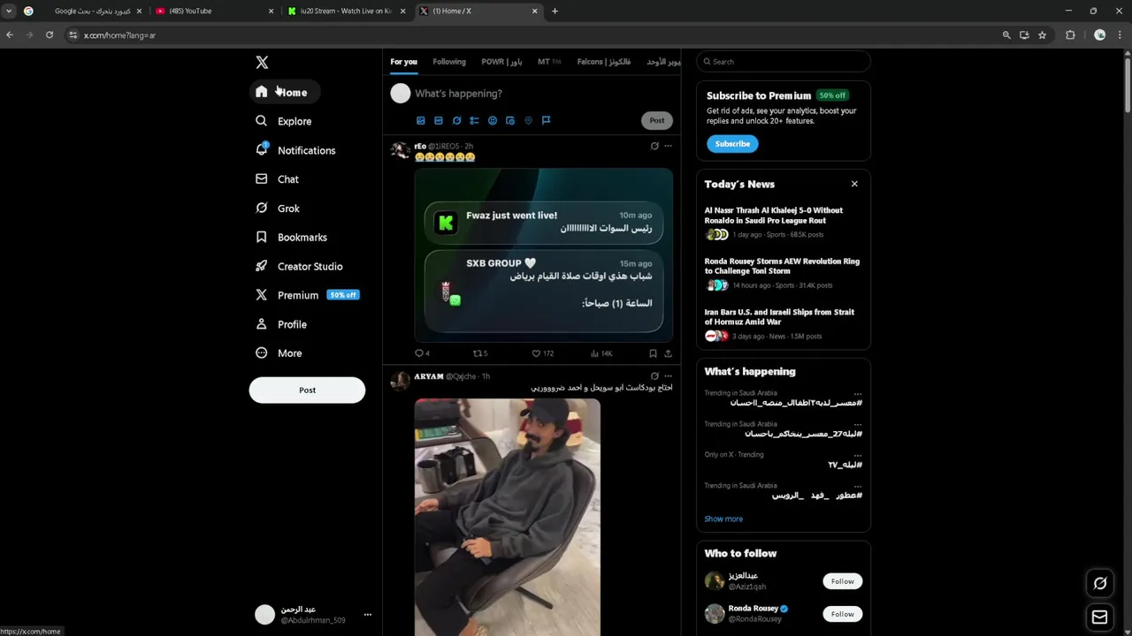The image size is (1132, 636).
Task: Click the Chrome address bar
Action: [x=539, y=35]
